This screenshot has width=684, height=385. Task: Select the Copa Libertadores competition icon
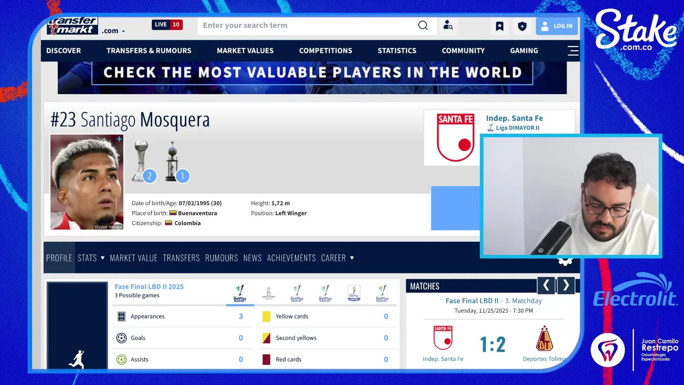click(268, 294)
